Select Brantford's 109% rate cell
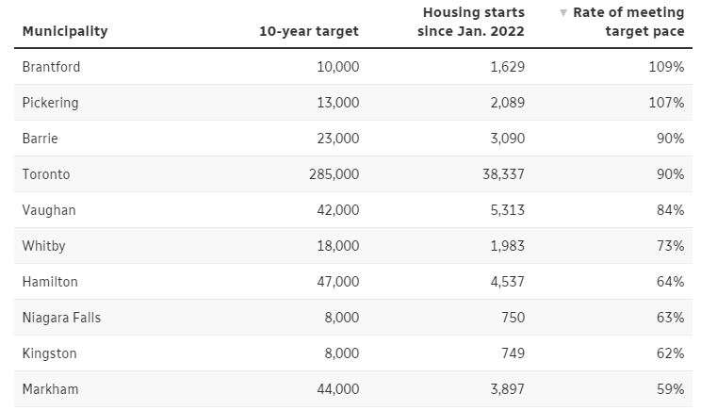Image resolution: width=701 pixels, height=410 pixels. [666, 67]
